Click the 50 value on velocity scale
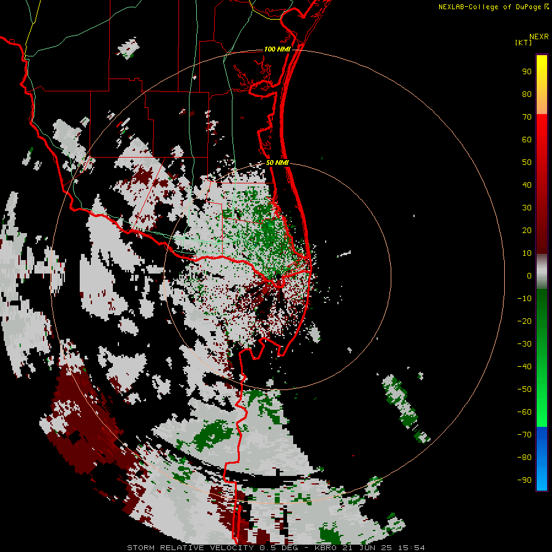Image resolution: width=552 pixels, height=552 pixels. click(527, 163)
